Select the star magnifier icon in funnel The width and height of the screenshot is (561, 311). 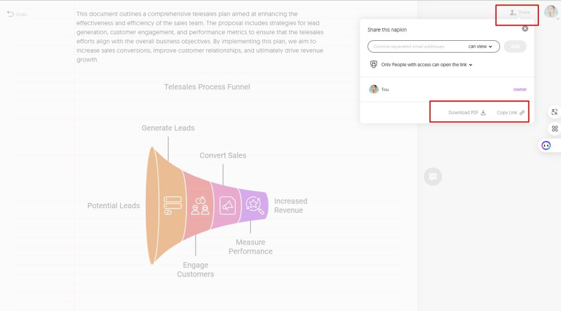[x=254, y=204]
